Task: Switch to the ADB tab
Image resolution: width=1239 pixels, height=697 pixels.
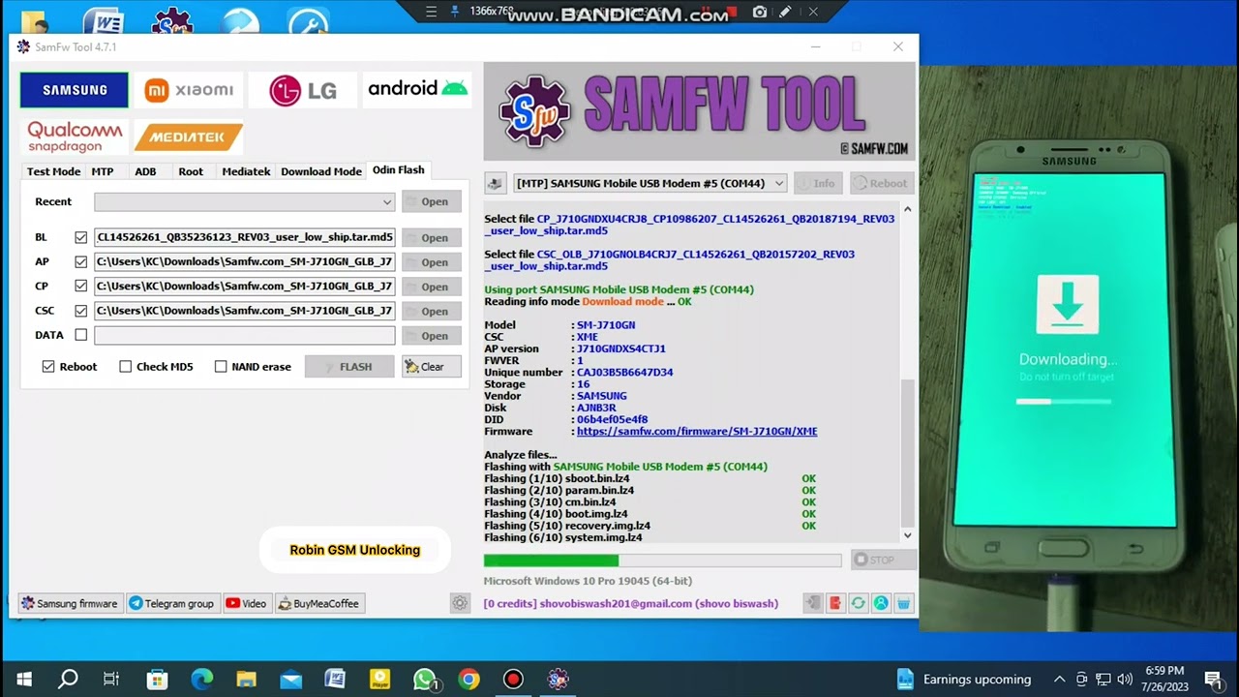Action: [x=145, y=171]
